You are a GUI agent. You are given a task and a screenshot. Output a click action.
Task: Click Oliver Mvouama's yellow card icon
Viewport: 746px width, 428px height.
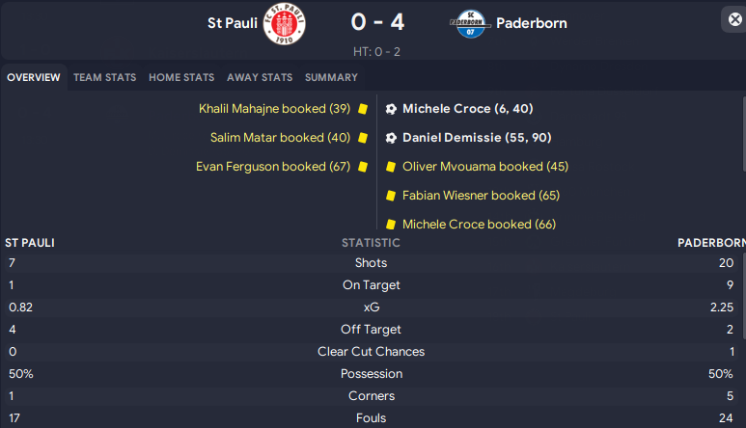coord(391,167)
